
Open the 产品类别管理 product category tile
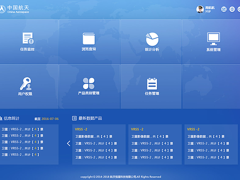[x=90, y=86]
